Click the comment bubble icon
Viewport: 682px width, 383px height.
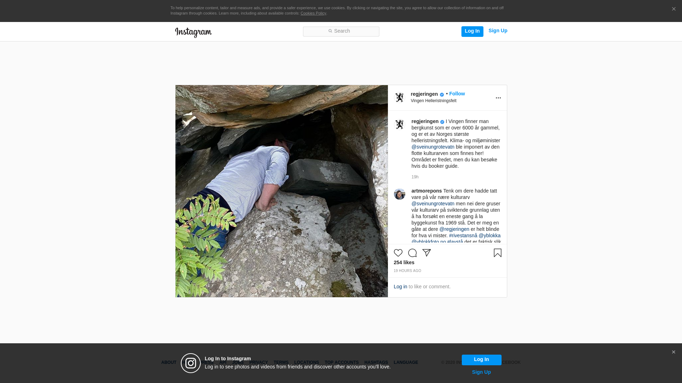coord(412,253)
